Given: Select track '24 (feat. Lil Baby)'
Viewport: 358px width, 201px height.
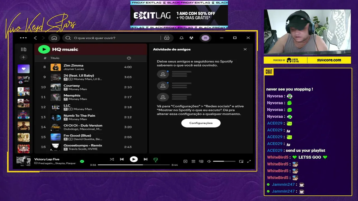Looking at the screenshot, I should coord(91,77).
